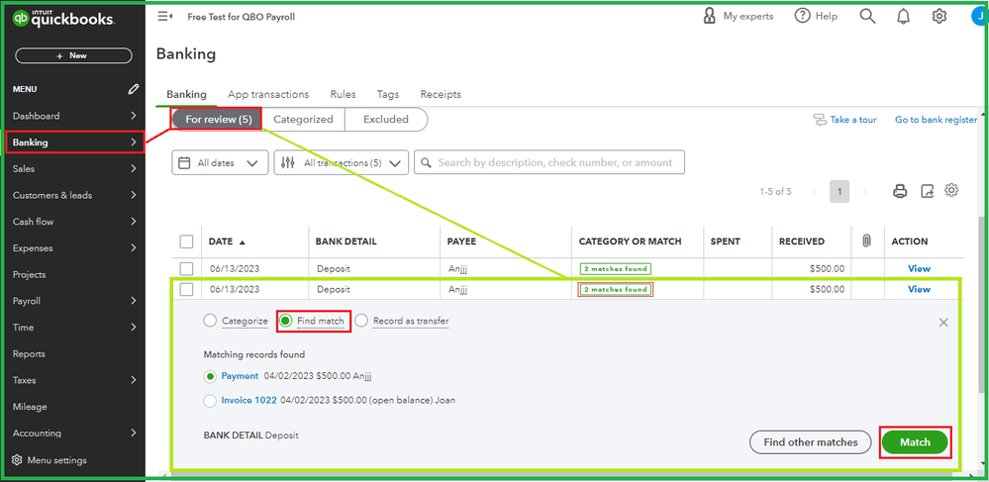The width and height of the screenshot is (989, 482).
Task: Open Menu settings gear in sidebar
Action: click(18, 460)
